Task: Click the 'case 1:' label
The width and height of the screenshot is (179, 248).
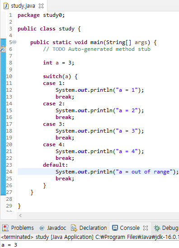Action: tap(54, 84)
